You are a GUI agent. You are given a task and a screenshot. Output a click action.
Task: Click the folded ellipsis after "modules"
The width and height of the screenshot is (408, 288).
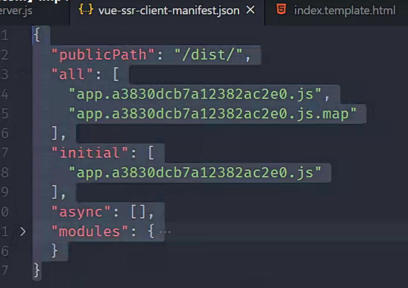[165, 231]
